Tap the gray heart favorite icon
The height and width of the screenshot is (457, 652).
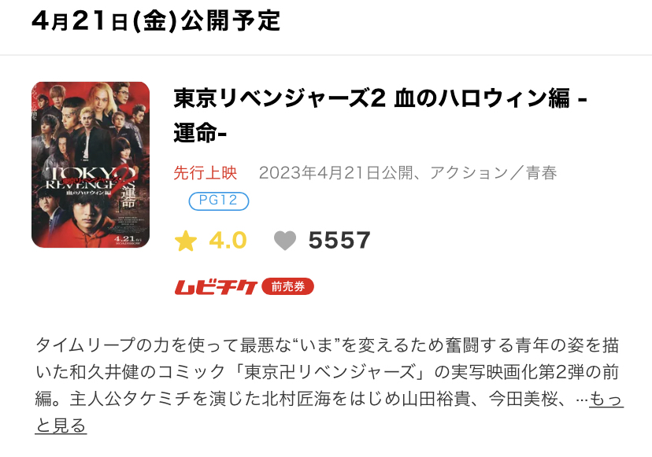285,241
